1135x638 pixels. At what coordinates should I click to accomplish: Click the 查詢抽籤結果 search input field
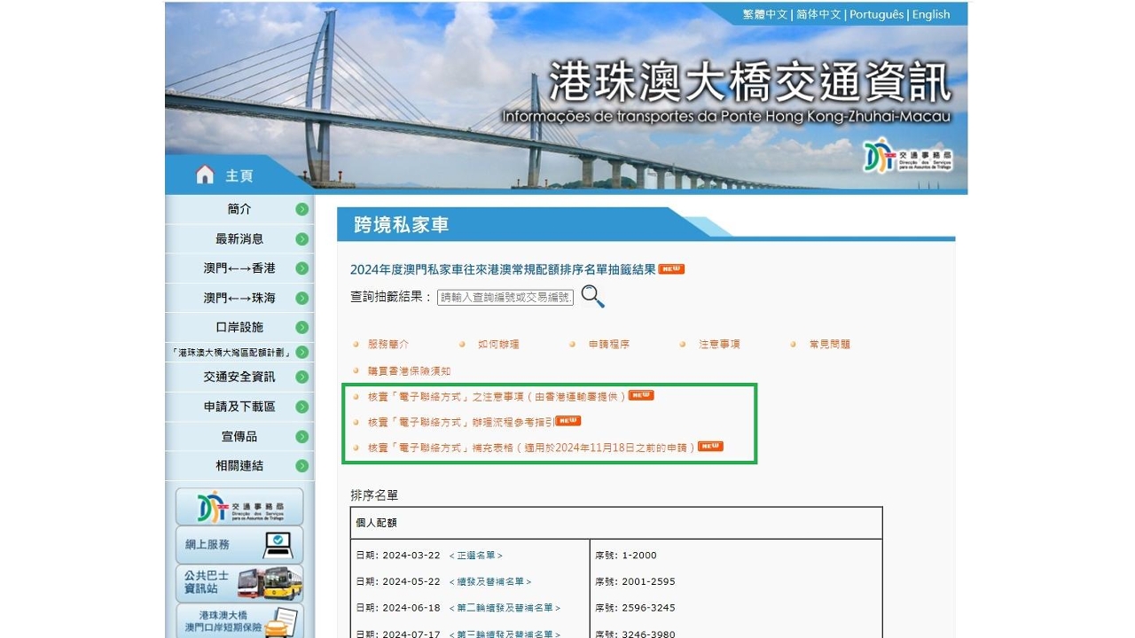[x=505, y=298]
